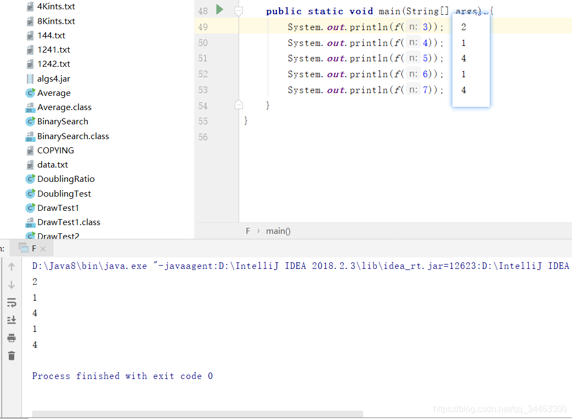572x419 pixels.
Task: Click the Down stack trace arrow in Run panel
Action: [x=12, y=285]
